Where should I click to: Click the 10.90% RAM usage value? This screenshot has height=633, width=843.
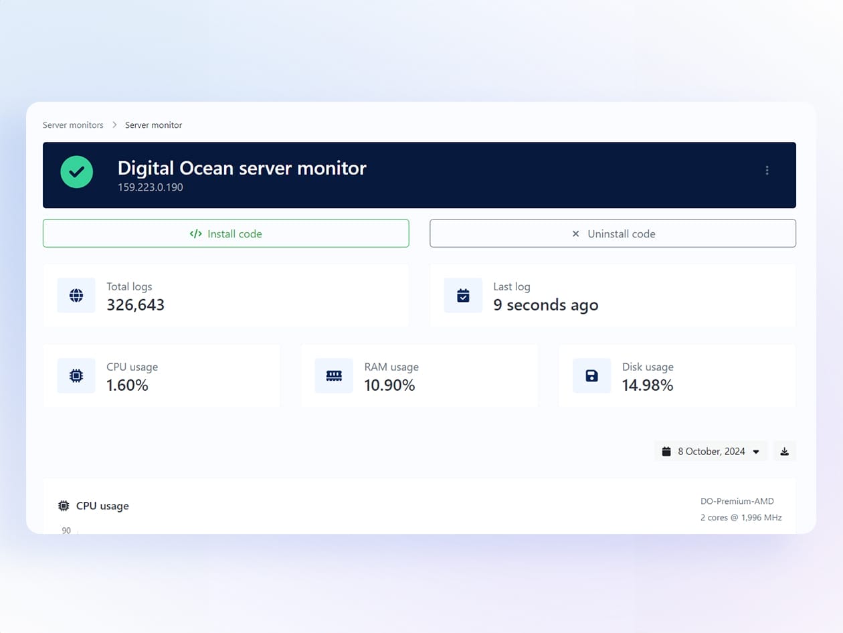tap(389, 385)
